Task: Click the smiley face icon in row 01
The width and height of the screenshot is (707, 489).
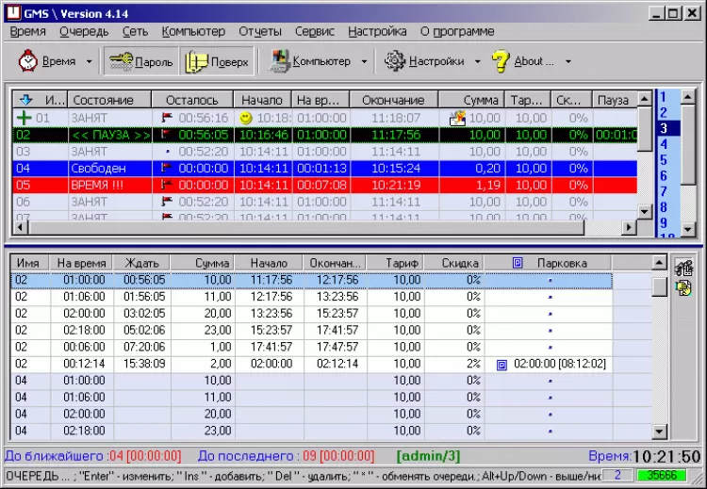Action: point(246,118)
